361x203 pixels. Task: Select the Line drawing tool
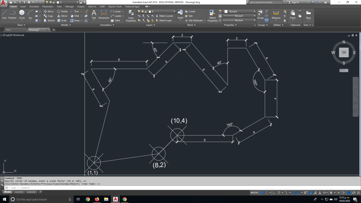(x=4, y=14)
